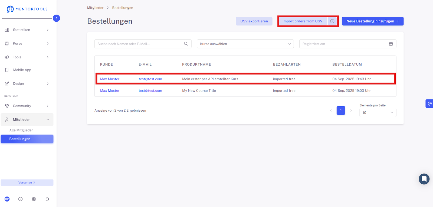Screen dimensions: 433x207
Task: Click the PRODUKTNAME column header
Action: coord(196,64)
